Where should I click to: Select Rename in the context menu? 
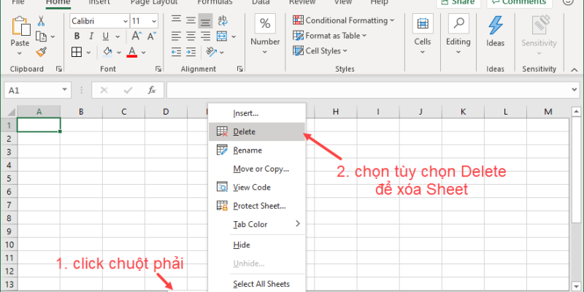click(x=247, y=150)
